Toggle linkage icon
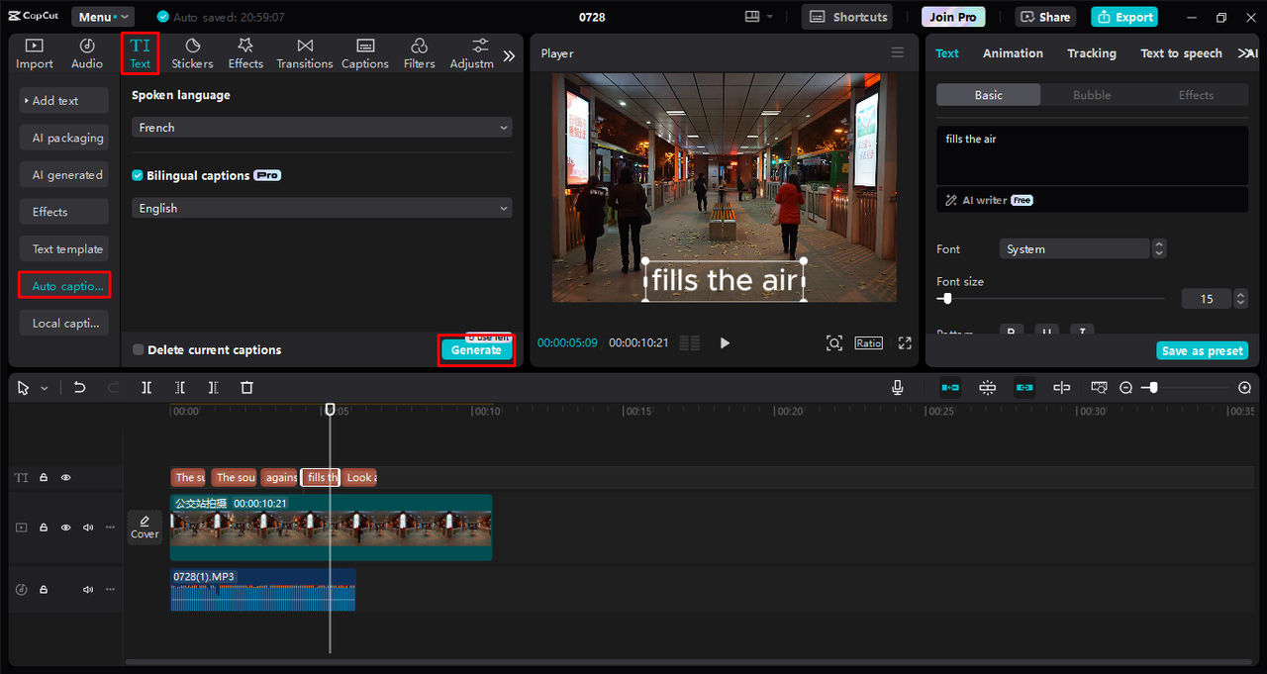 [x=1024, y=388]
